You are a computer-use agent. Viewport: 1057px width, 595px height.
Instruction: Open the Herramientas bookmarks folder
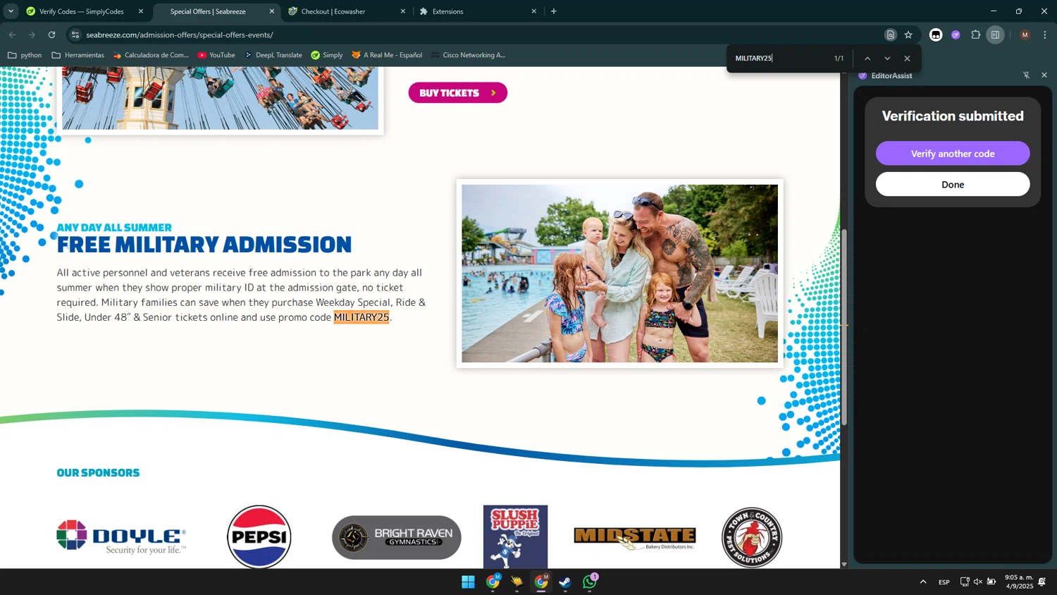(x=78, y=55)
